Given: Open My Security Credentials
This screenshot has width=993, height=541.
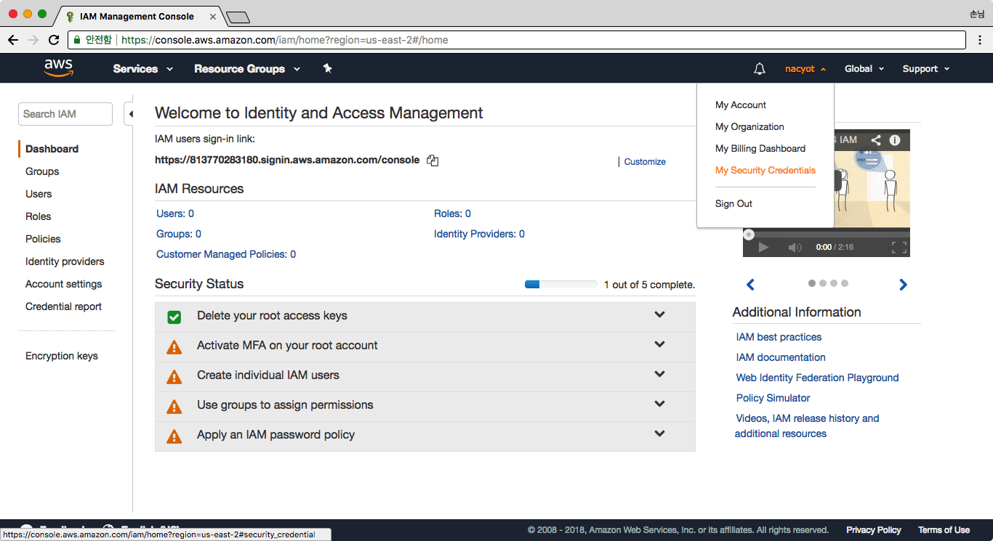Looking at the screenshot, I should [x=765, y=171].
